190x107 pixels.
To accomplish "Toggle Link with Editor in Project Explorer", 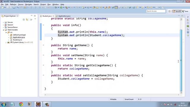I will click(27, 20).
